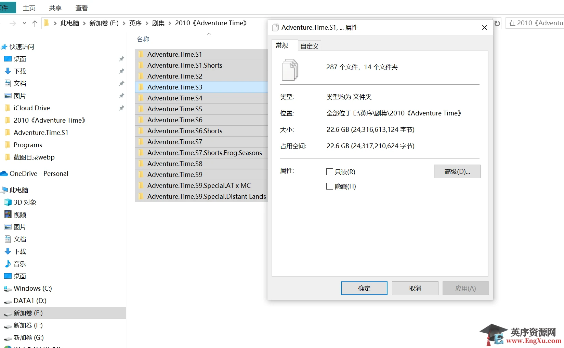Click the address bar folder icon
Viewport: 564px width, 348px height.
click(x=47, y=23)
